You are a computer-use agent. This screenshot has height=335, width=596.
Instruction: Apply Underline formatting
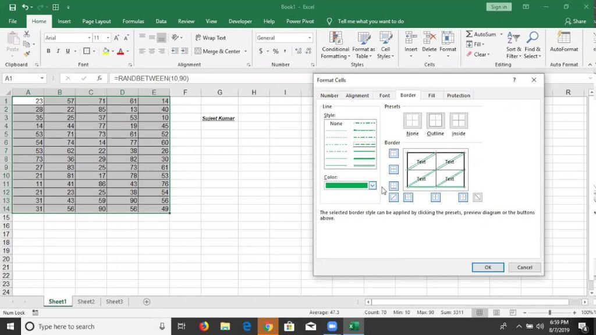click(x=68, y=51)
